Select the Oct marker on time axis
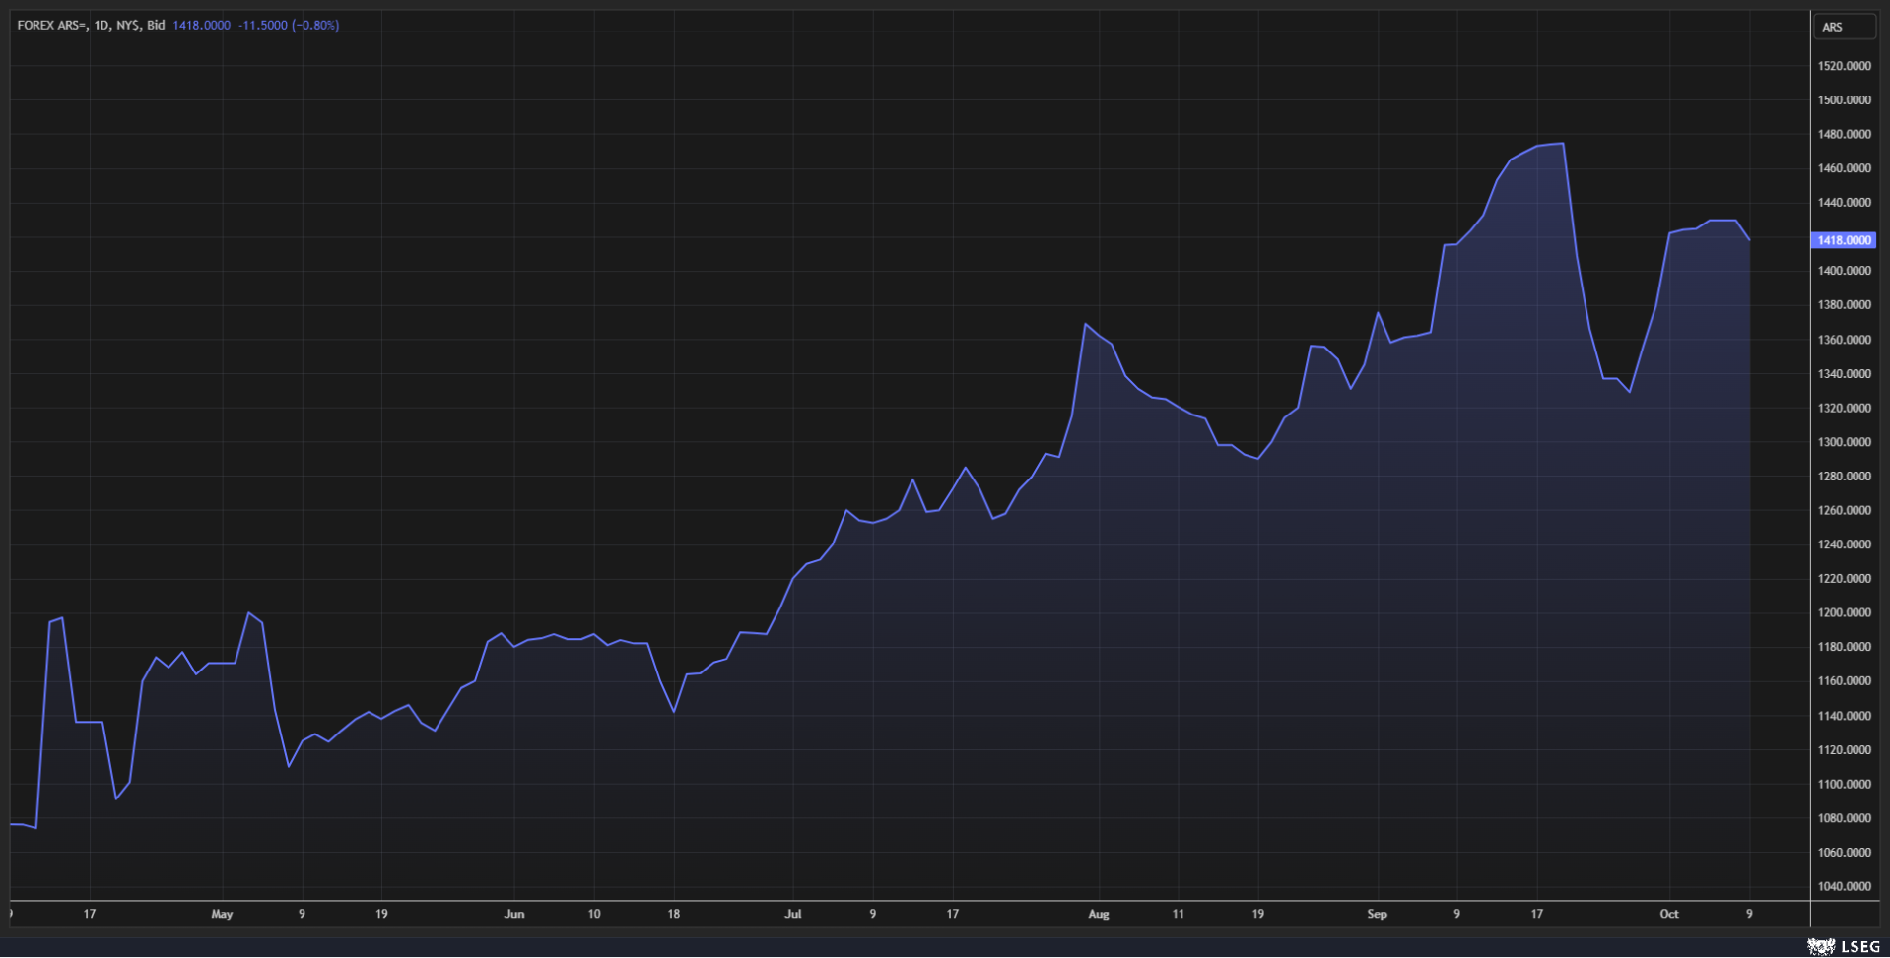The height and width of the screenshot is (958, 1890). pyautogui.click(x=1668, y=914)
